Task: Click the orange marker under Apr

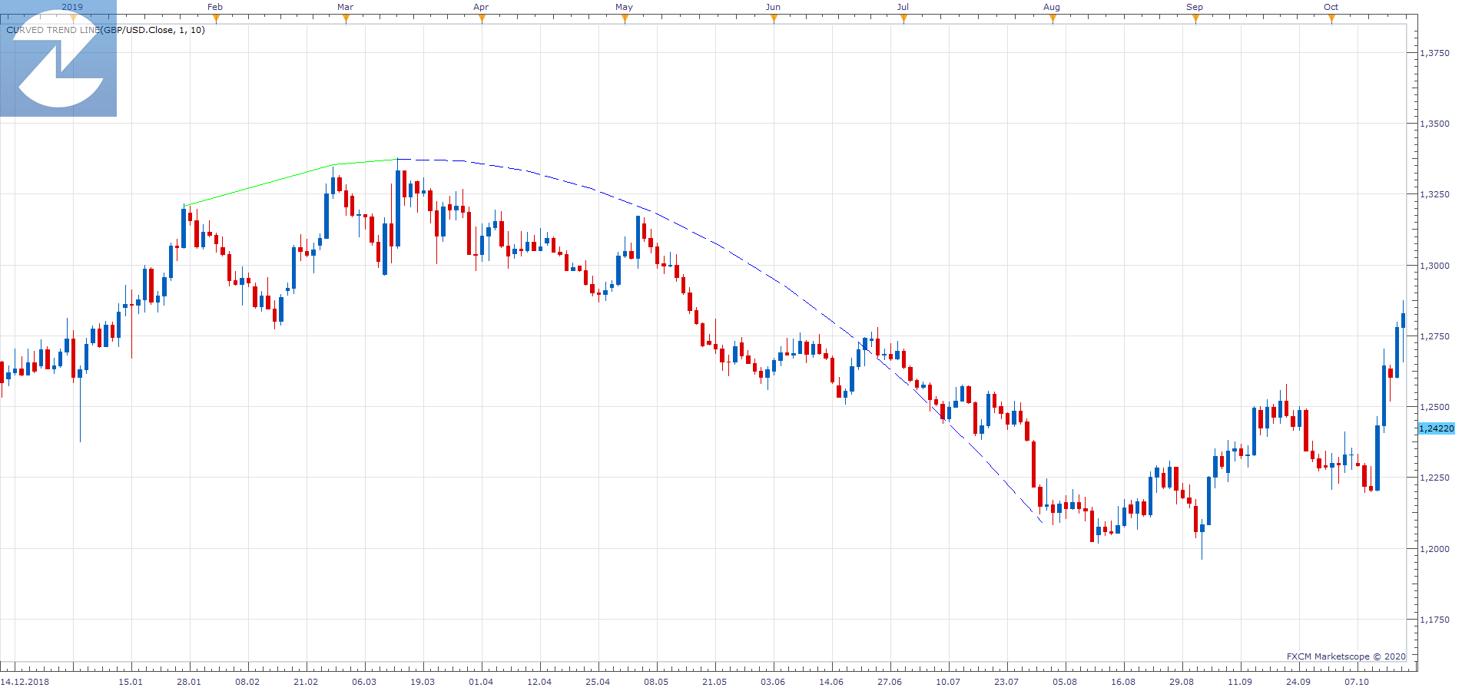Action: point(482,18)
